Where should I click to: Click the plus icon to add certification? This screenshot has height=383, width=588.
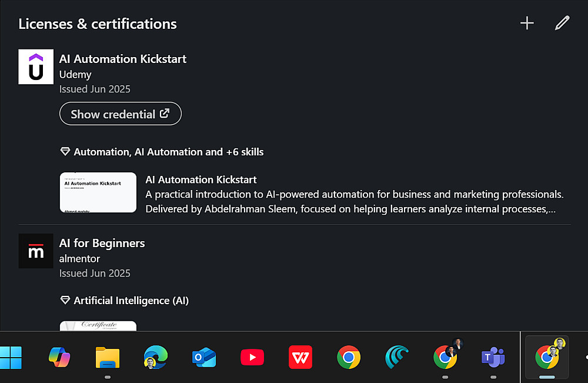[x=527, y=24]
